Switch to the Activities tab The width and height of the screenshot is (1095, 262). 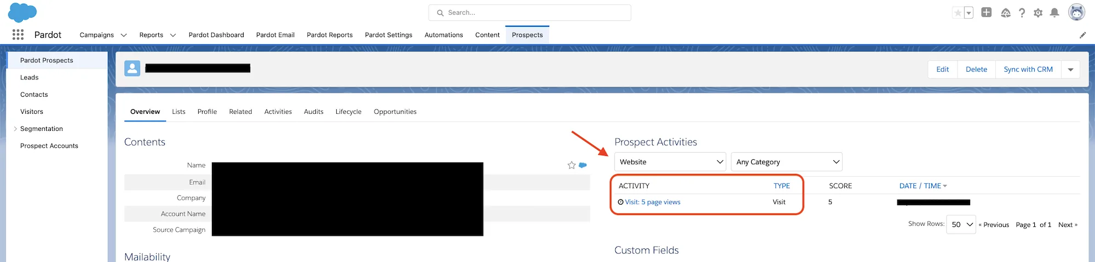pos(278,112)
